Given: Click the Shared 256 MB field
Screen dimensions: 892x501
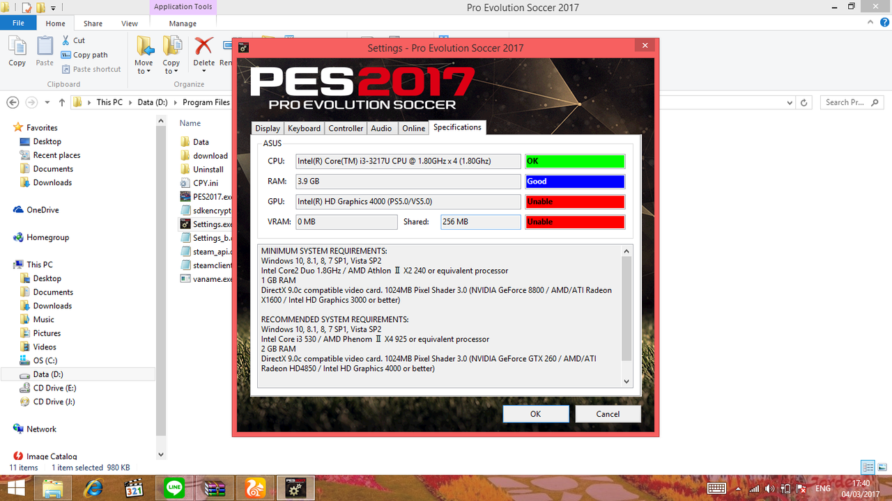Looking at the screenshot, I should (x=480, y=222).
